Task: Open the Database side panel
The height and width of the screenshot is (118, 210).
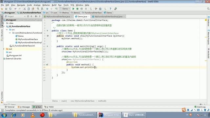Action: click(x=209, y=21)
